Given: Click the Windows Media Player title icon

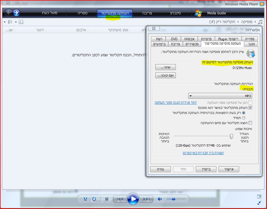Looking at the screenshot, I should pyautogui.click(x=262, y=4).
